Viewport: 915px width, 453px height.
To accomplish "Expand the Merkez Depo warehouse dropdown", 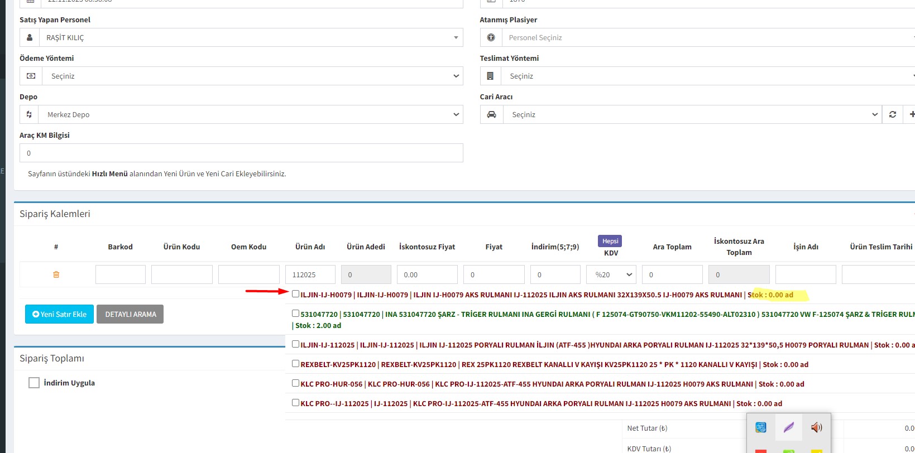I will pos(250,114).
